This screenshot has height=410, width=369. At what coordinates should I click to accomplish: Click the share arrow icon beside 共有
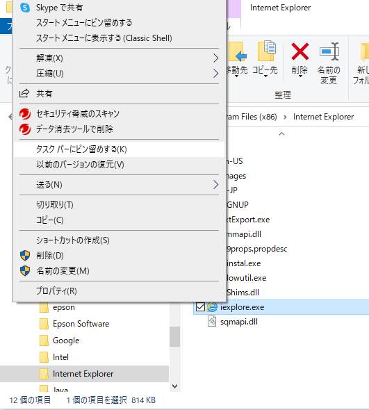[24, 93]
